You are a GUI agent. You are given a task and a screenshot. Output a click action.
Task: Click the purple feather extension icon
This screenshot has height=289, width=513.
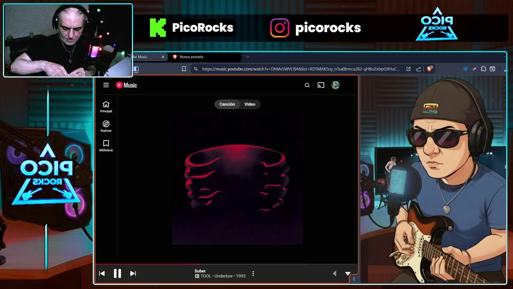click(x=474, y=69)
